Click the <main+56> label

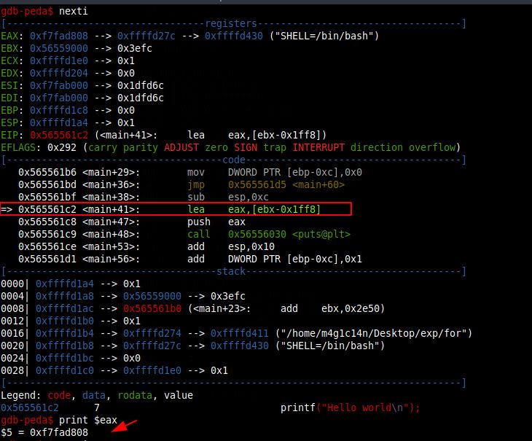pos(111,259)
